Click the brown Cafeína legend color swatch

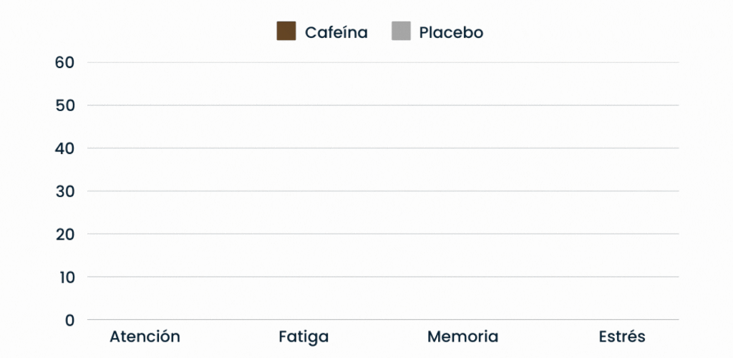(286, 32)
